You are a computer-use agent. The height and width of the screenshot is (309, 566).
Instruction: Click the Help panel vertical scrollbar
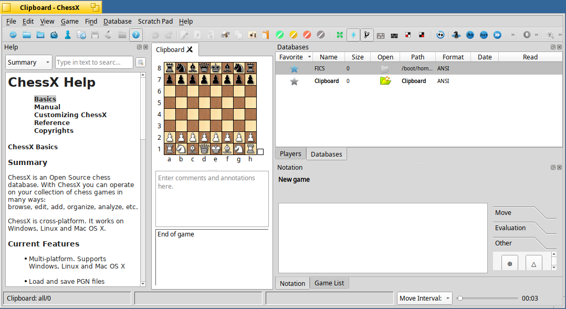tap(143, 179)
